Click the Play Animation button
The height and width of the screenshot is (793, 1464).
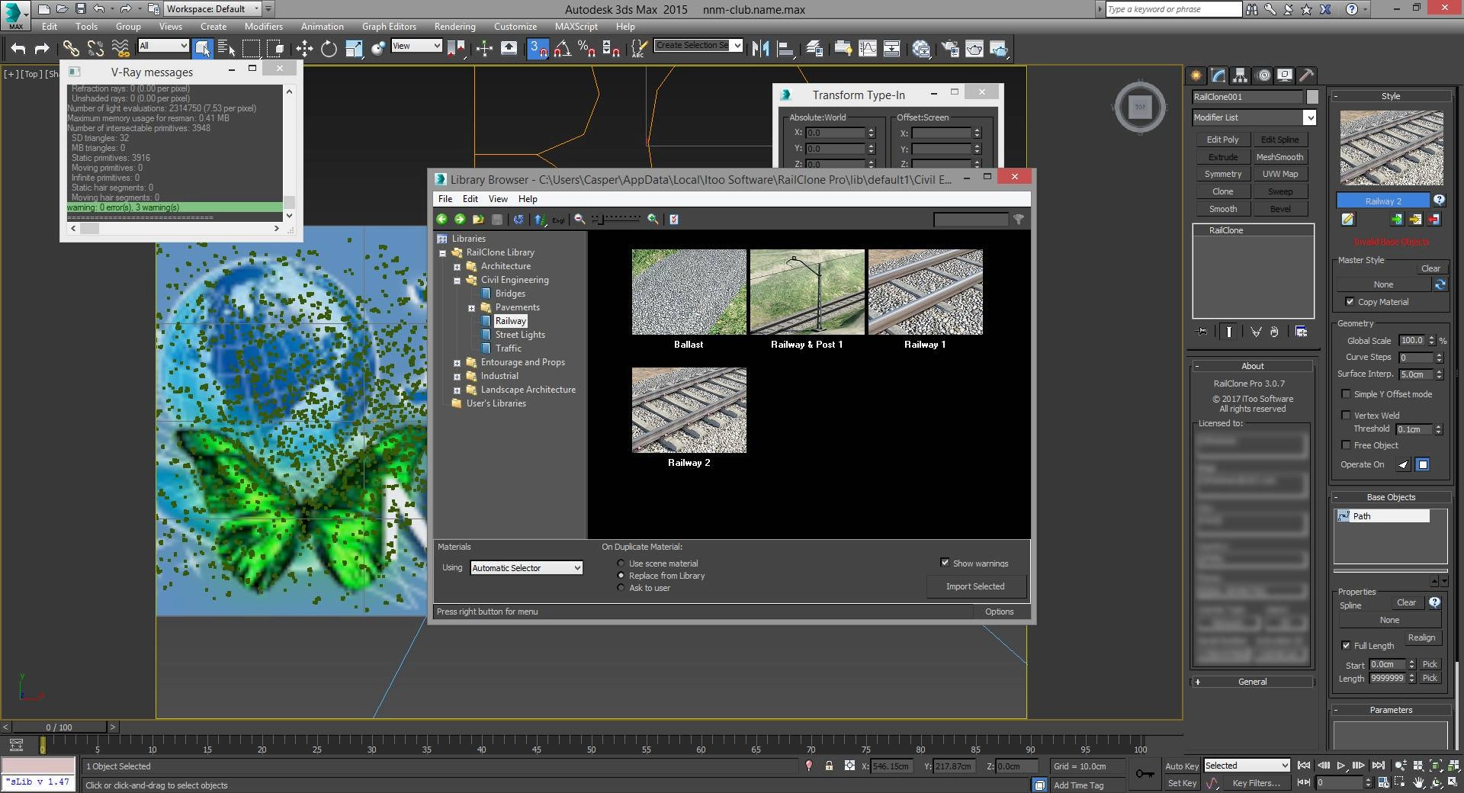[x=1341, y=766]
